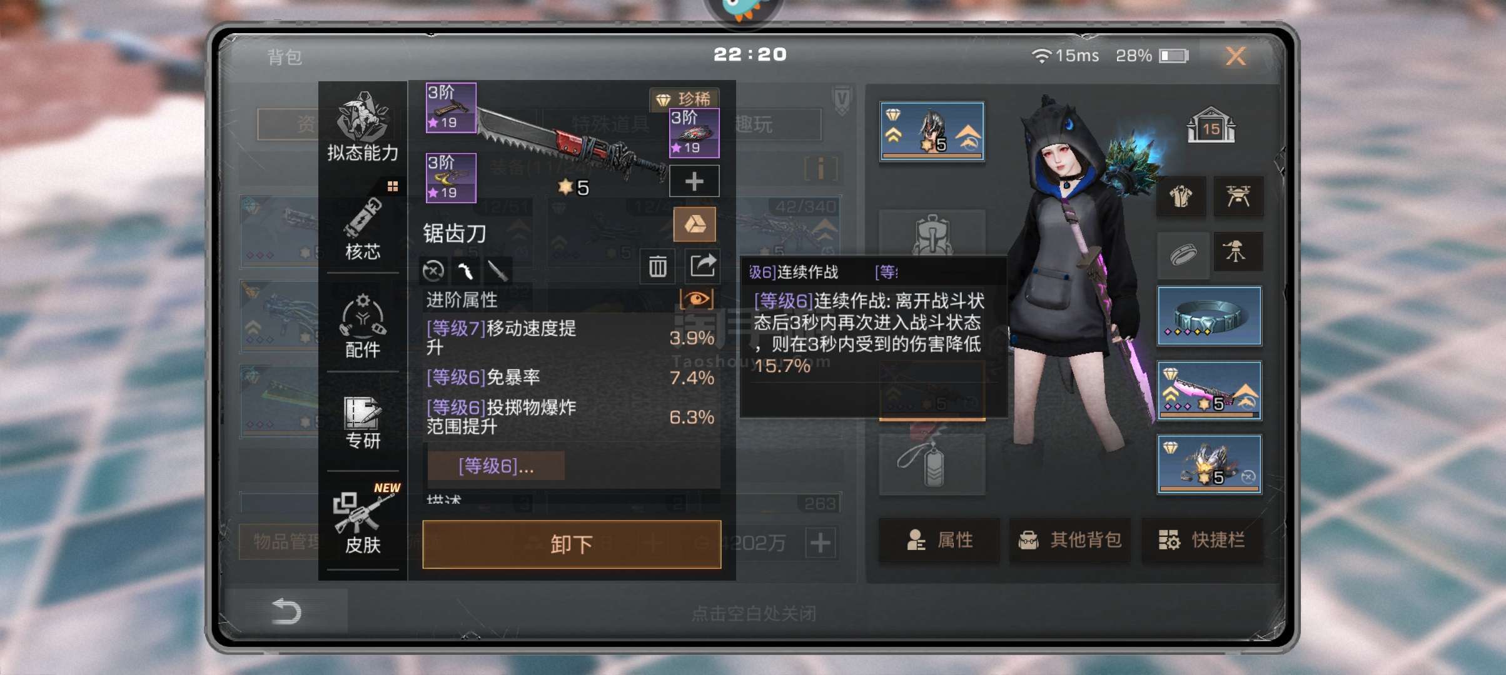
Task: Expand the collapsed [等级6]... attribute entry
Action: 496,466
